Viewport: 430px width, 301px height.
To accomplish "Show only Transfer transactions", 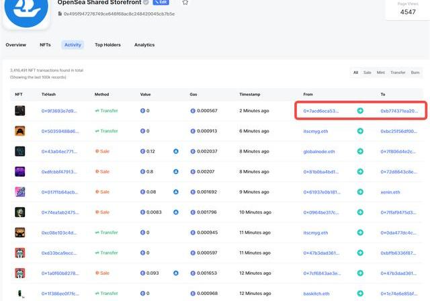I will tap(398, 72).
